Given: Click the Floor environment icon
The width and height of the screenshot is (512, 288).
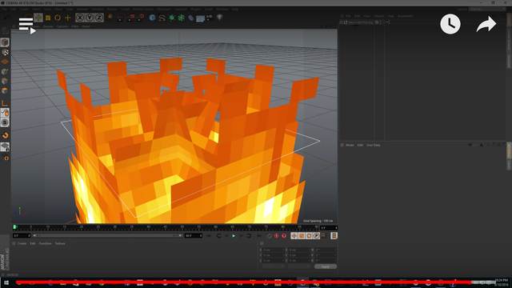Looking at the screenshot, I should click(200, 18).
